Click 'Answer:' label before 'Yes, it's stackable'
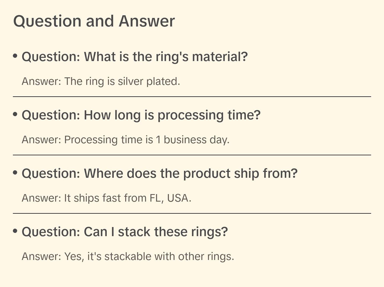This screenshot has height=287, width=384. 42,256
